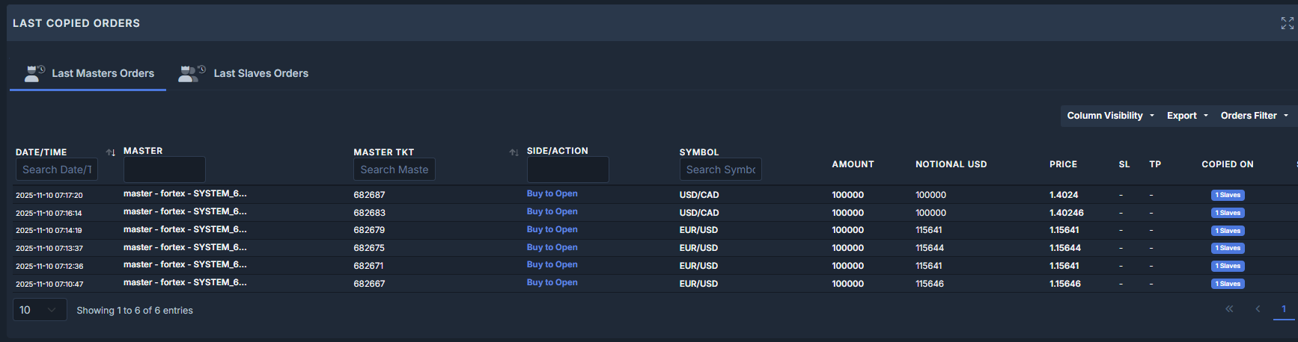The image size is (1298, 342).
Task: Click the fullscreen expand icon
Action: pyautogui.click(x=1287, y=24)
